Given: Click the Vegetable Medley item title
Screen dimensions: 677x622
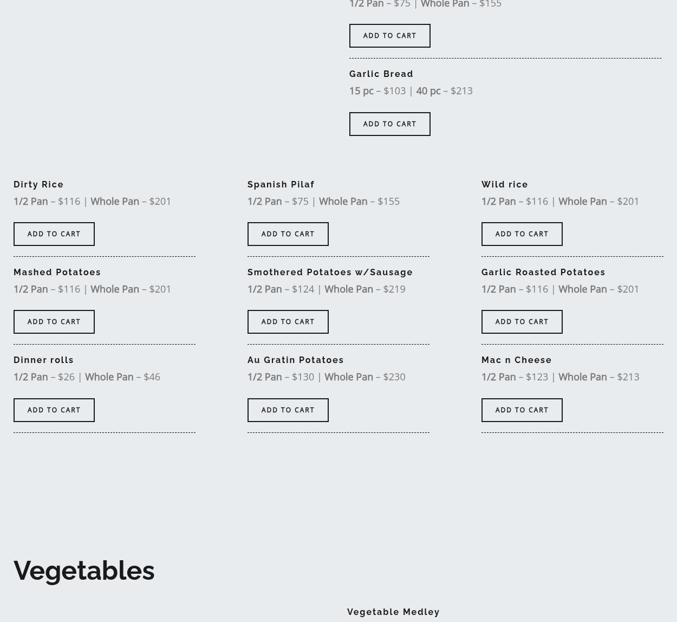Looking at the screenshot, I should (x=393, y=612).
